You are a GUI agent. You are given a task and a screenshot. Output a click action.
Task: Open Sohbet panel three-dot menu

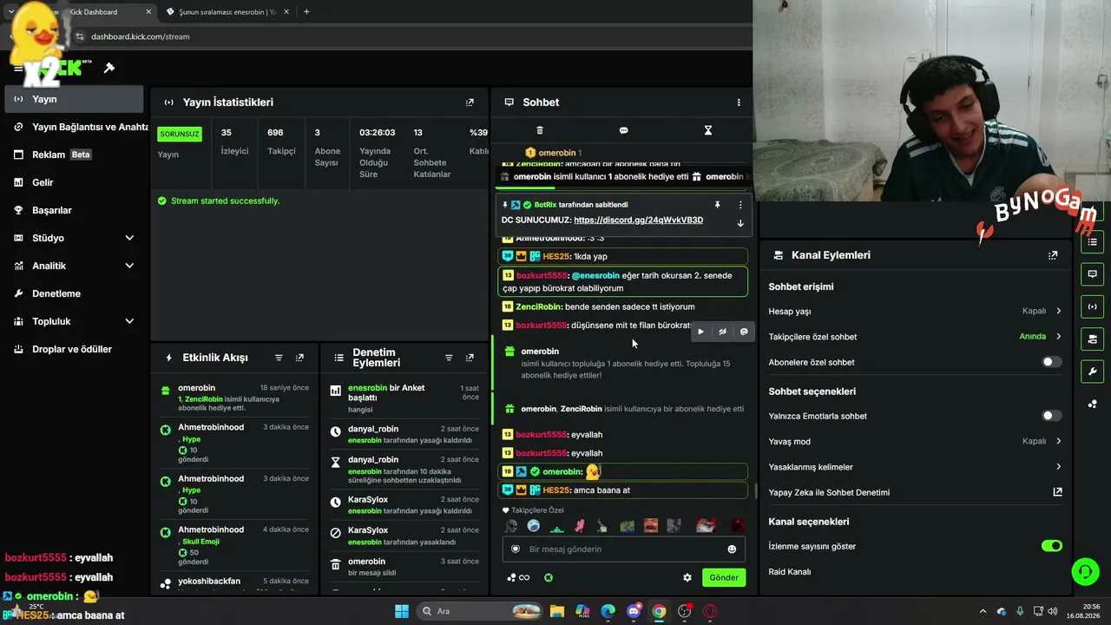click(739, 102)
